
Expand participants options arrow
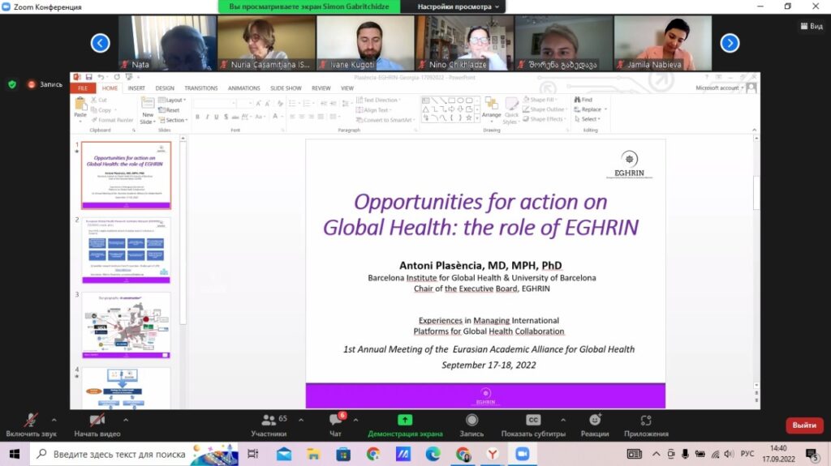click(x=301, y=420)
